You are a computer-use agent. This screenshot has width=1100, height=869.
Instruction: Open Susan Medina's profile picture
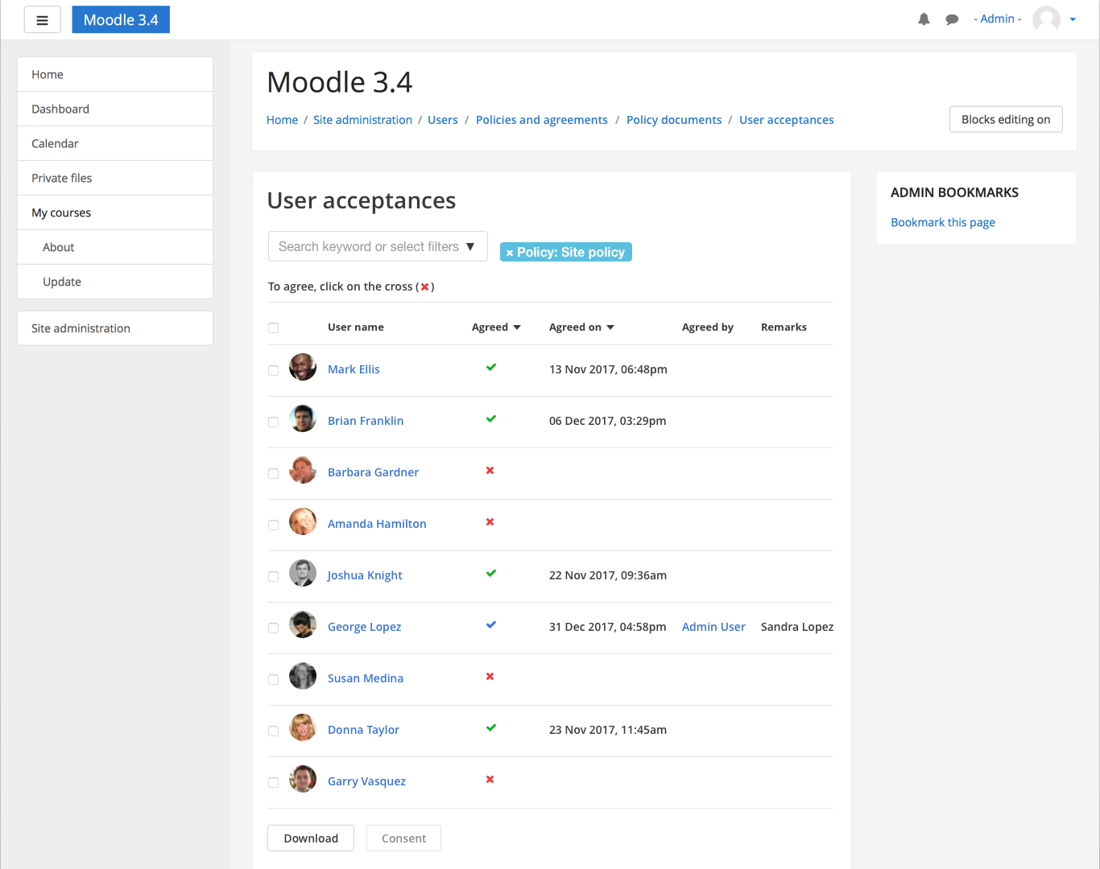303,676
